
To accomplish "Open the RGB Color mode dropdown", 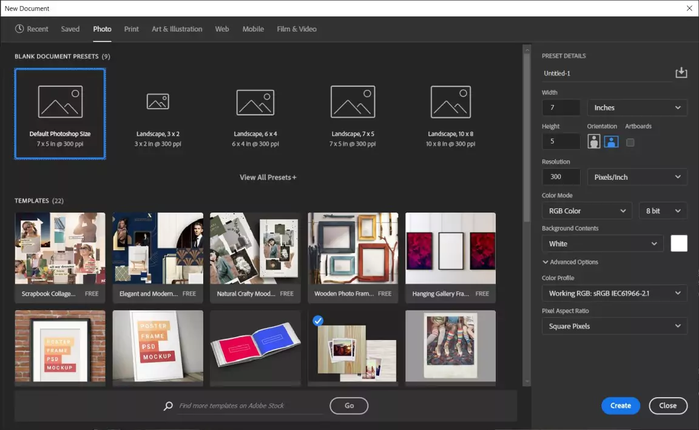I will point(586,211).
